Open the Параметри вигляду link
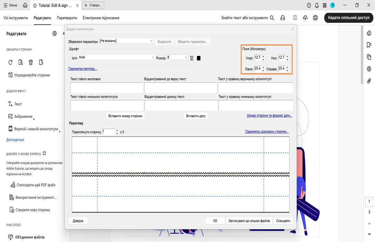Screen dimensions: 375x242 (x=83, y=69)
